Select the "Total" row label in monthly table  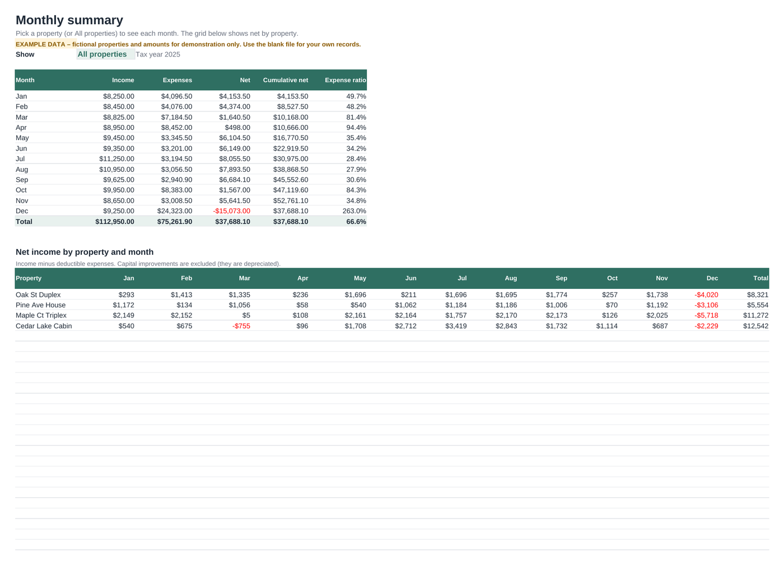24,222
